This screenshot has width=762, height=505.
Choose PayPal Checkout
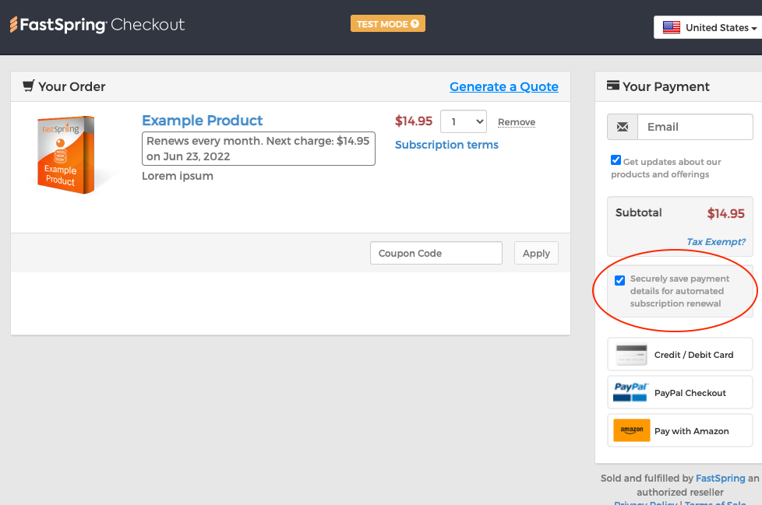pyautogui.click(x=680, y=392)
